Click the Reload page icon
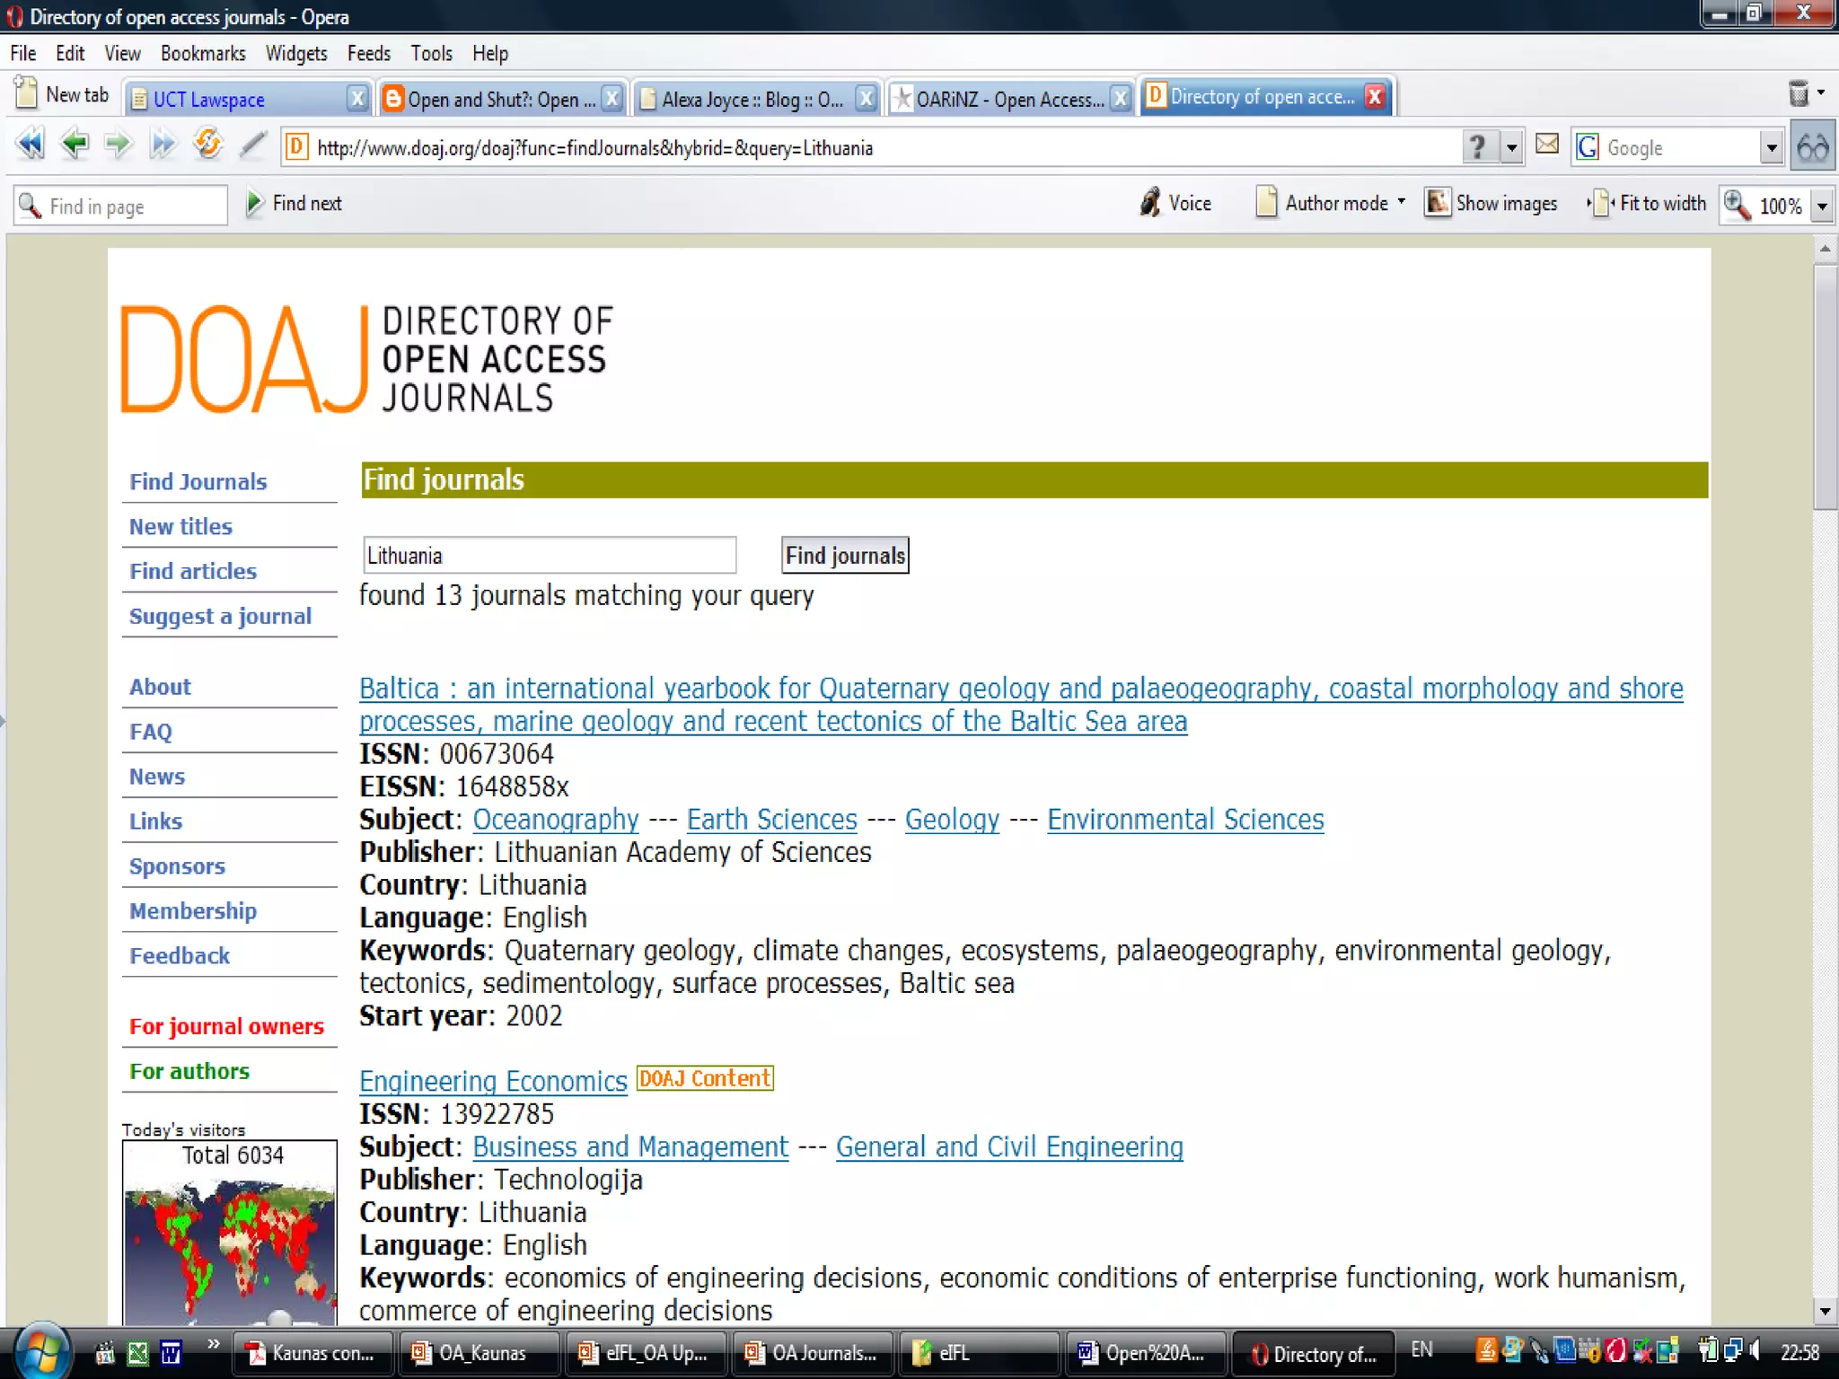The height and width of the screenshot is (1379, 1839). click(207, 145)
